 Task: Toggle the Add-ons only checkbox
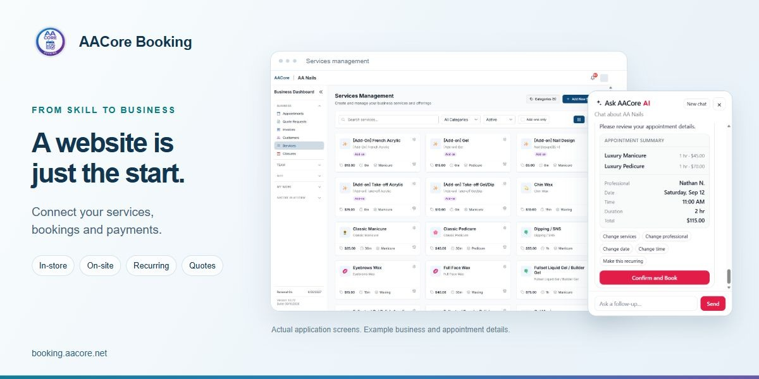(x=524, y=119)
